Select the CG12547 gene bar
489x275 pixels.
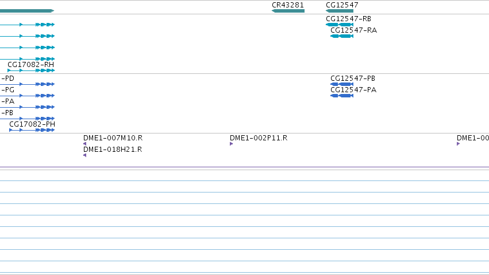pyautogui.click(x=340, y=11)
